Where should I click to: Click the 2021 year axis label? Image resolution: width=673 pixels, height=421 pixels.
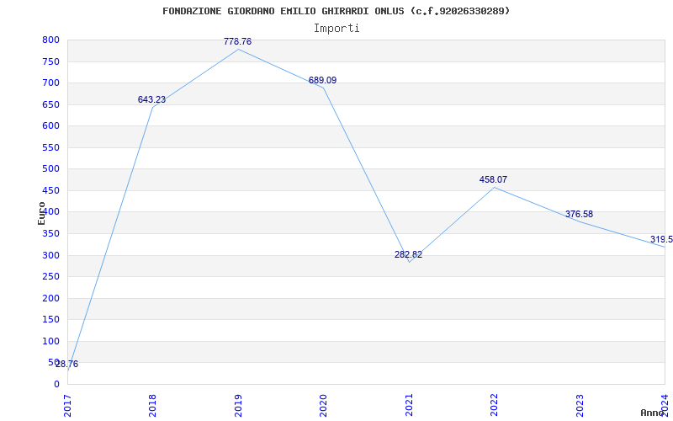point(409,405)
